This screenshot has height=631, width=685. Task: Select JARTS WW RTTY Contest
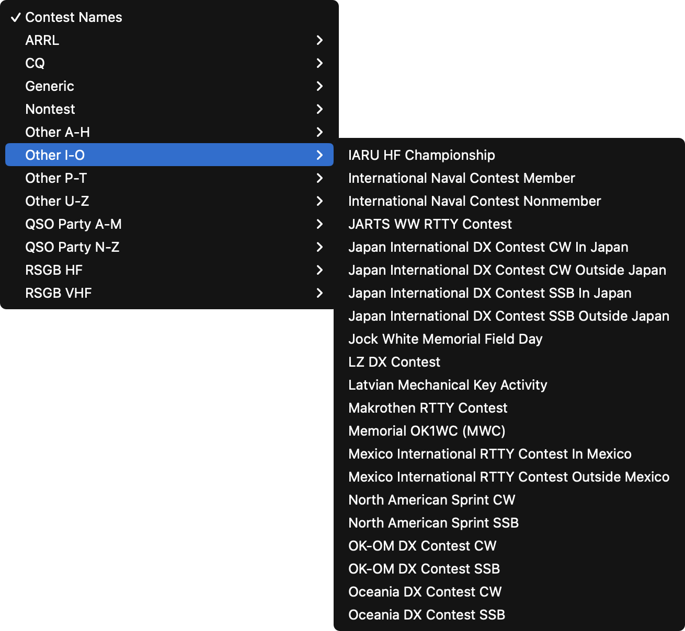pos(509,224)
